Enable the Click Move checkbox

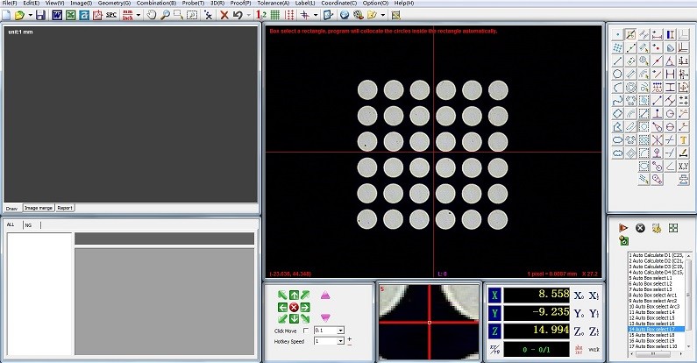point(306,331)
